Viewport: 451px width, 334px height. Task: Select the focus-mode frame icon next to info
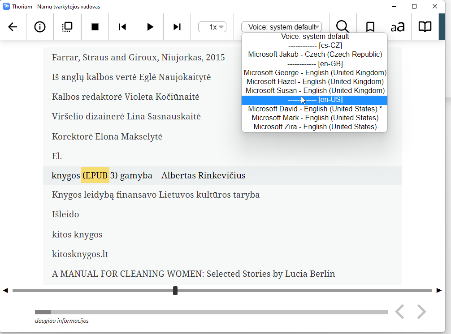(67, 27)
